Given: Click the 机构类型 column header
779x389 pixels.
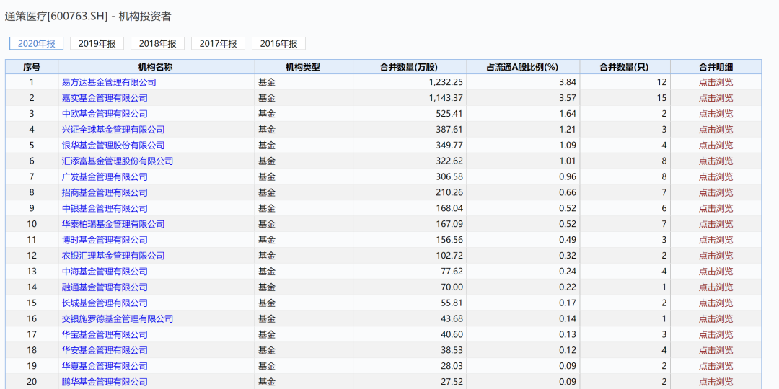Looking at the screenshot, I should (x=304, y=67).
